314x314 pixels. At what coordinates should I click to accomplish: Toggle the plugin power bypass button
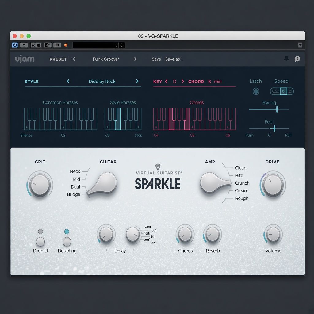pyautogui.click(x=15, y=45)
